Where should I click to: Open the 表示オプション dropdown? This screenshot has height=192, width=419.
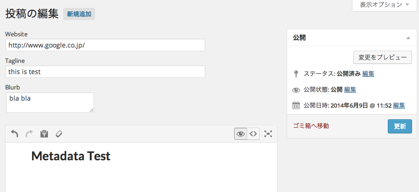point(384,5)
